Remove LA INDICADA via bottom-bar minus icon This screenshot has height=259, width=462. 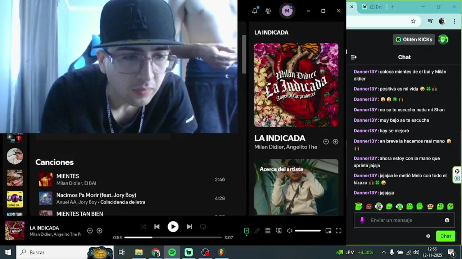[90, 231]
